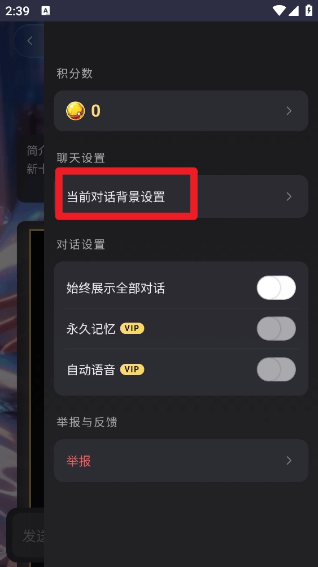The height and width of the screenshot is (567, 318).
Task: Tap the cellular signal icon
Action: click(x=294, y=11)
